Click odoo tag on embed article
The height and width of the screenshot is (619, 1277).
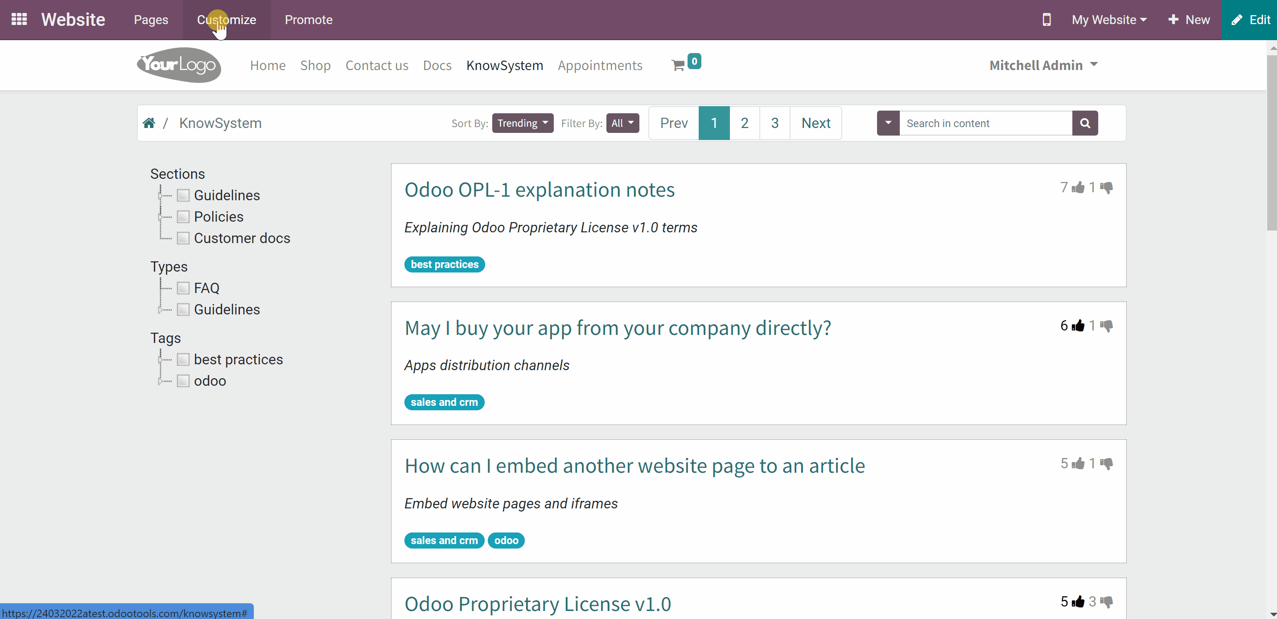click(506, 541)
